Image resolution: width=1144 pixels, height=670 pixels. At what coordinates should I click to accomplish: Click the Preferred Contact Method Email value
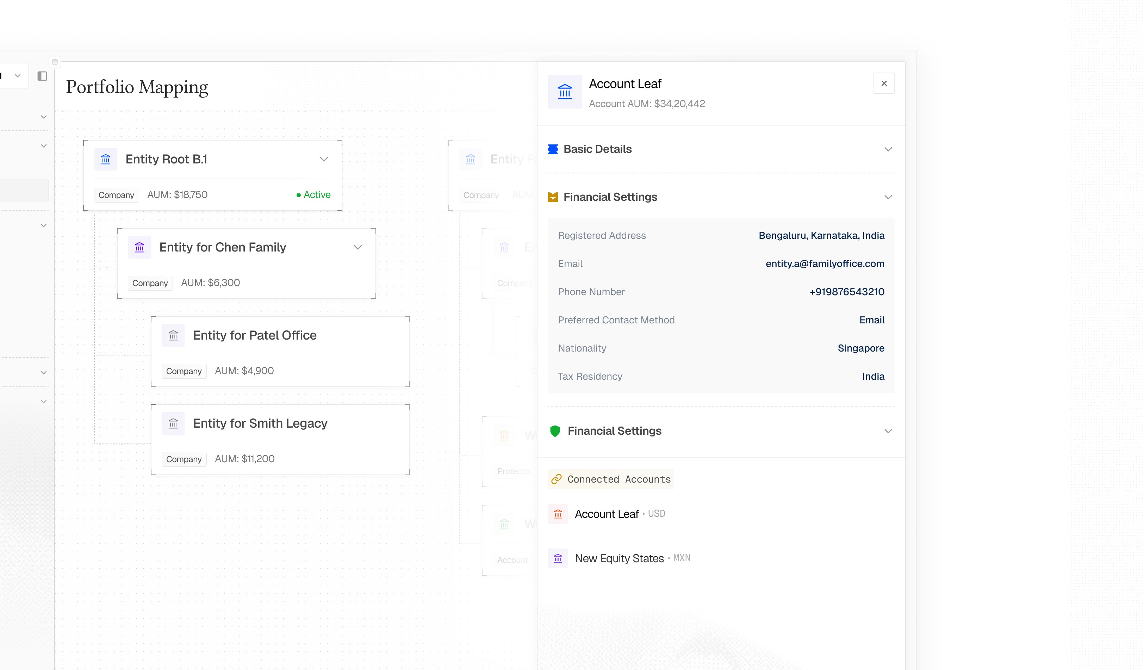tap(872, 320)
